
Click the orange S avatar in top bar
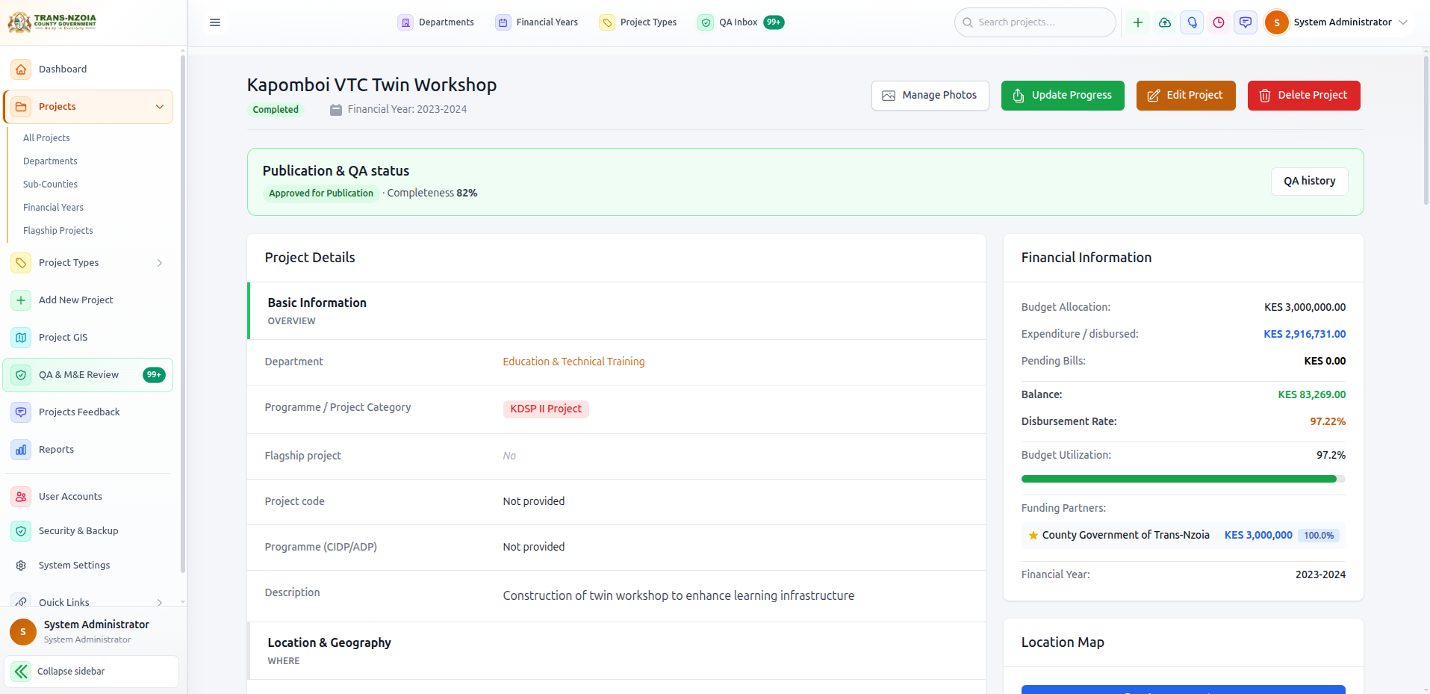[1277, 22]
